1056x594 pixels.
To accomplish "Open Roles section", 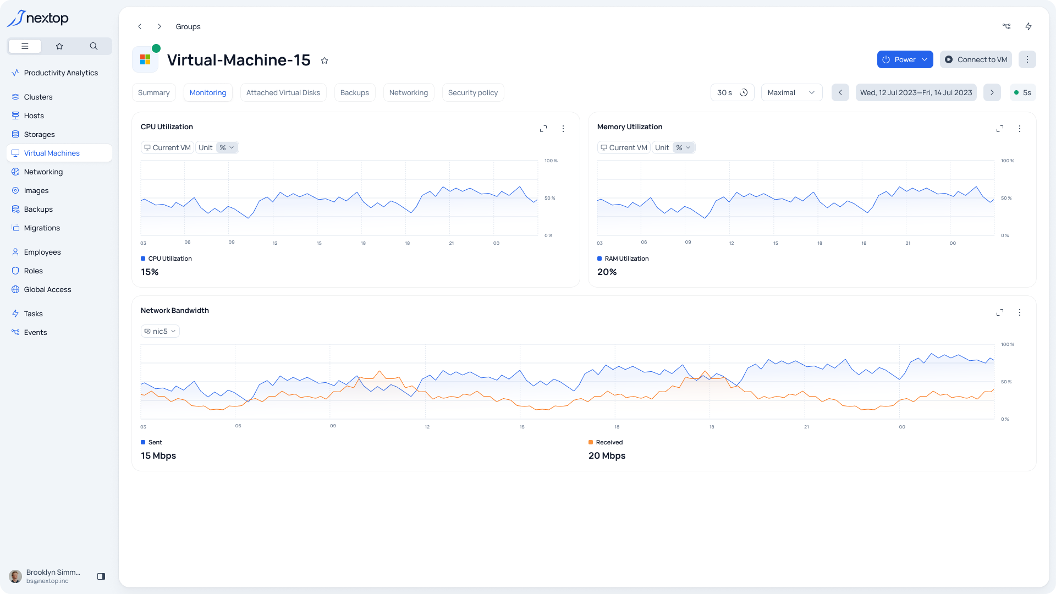I will [x=59, y=271].
